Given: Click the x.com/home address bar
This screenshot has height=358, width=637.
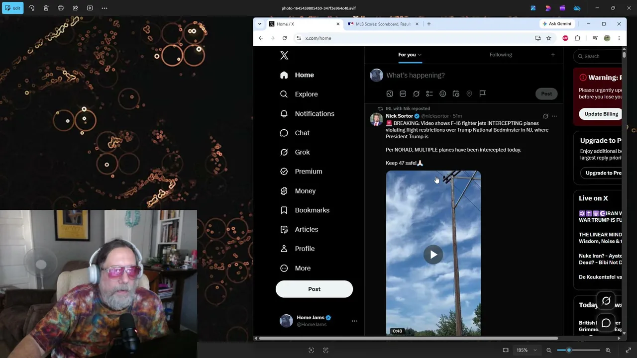Looking at the screenshot, I should tap(413, 38).
